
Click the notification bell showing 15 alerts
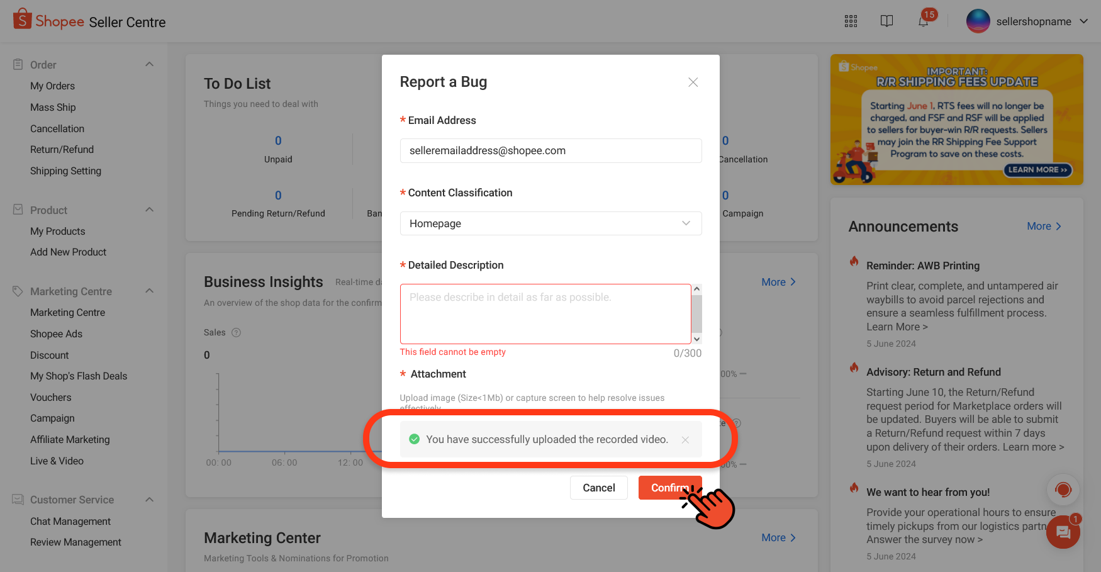tap(923, 21)
